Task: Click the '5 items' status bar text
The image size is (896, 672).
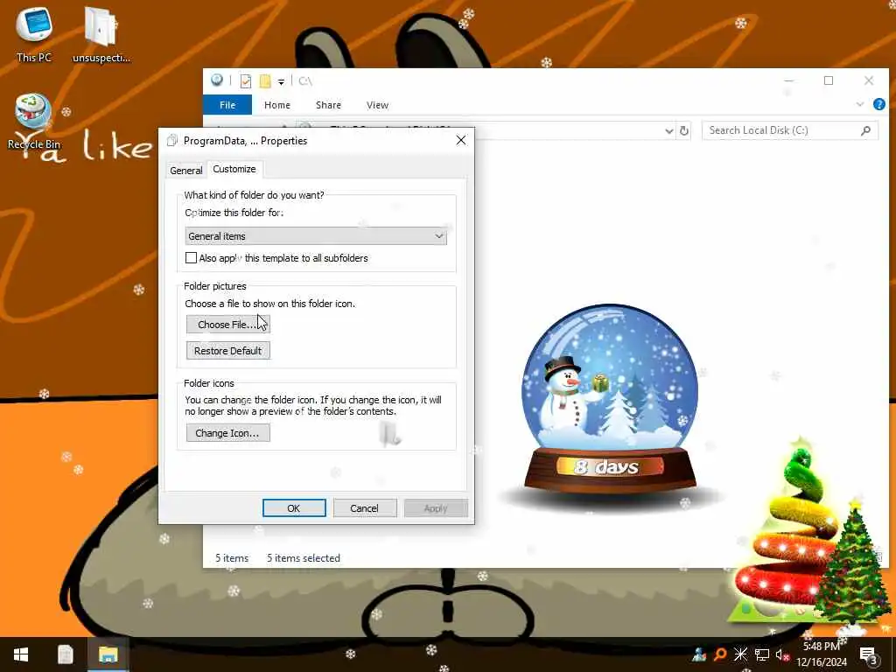Action: tap(232, 558)
